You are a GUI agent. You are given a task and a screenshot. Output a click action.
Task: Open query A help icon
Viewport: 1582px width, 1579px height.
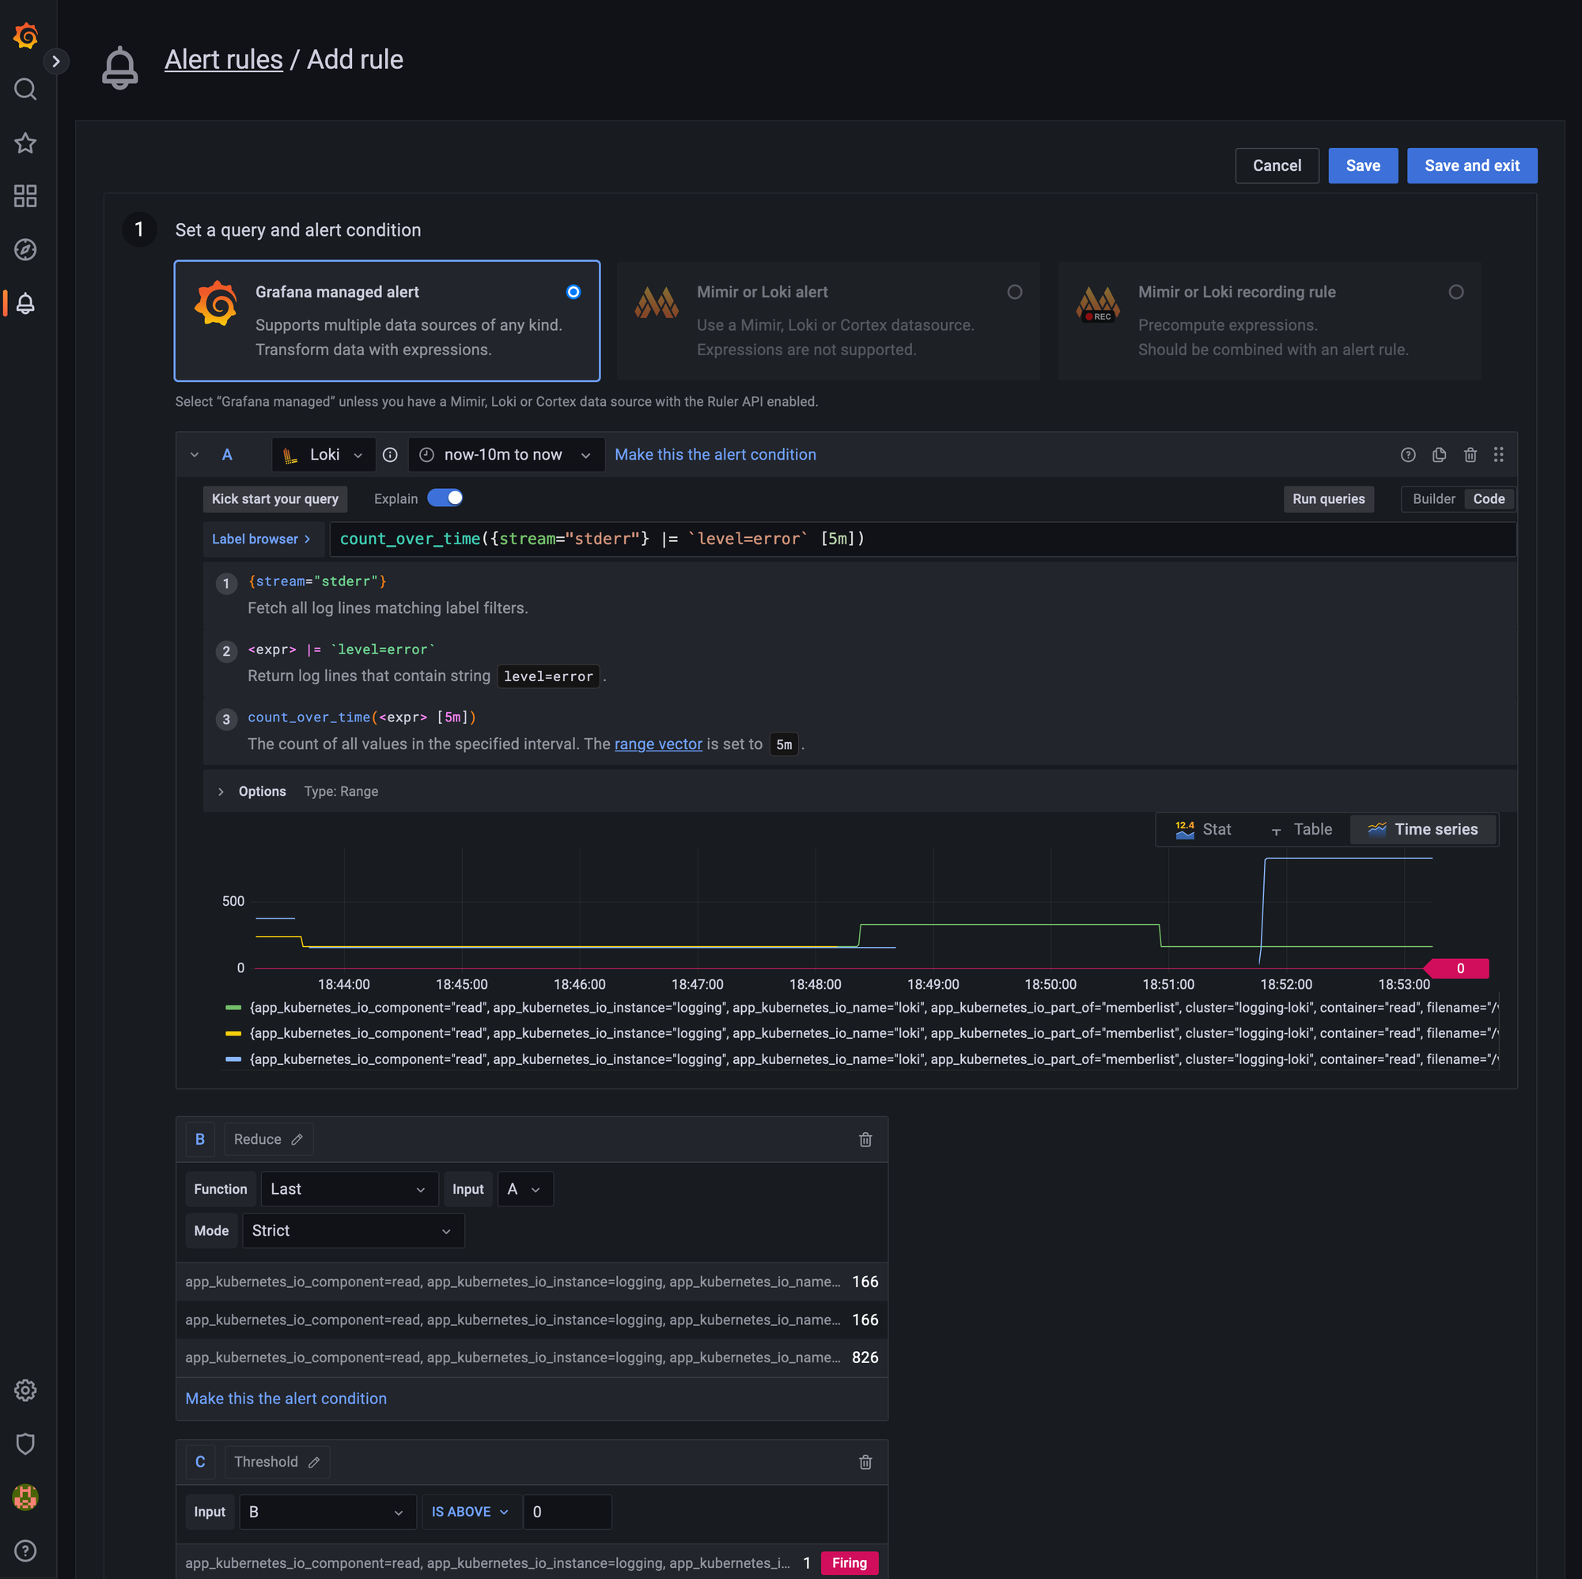tap(1408, 455)
